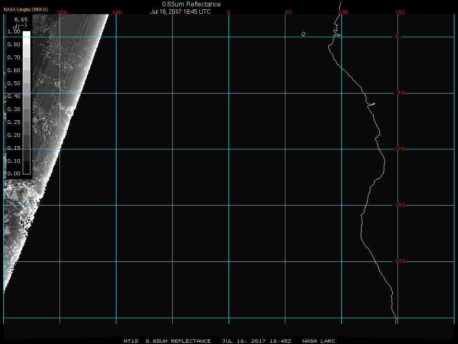Click the red 5S latitude label
Screen dimensions: 458x344
400,93
